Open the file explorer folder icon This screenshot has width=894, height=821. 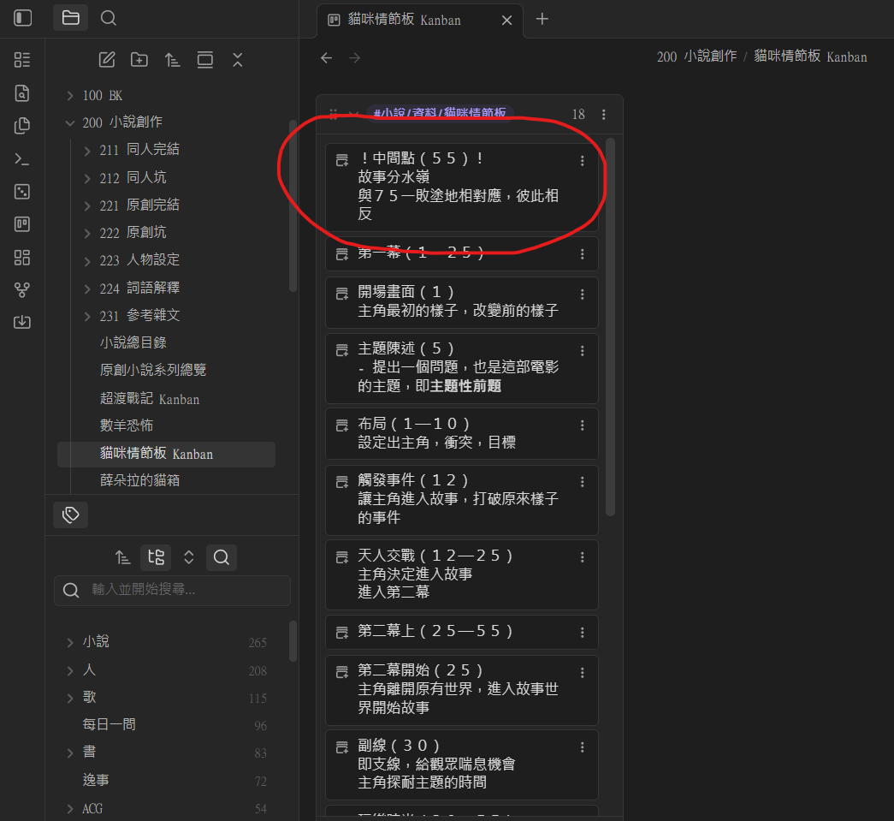tap(71, 18)
